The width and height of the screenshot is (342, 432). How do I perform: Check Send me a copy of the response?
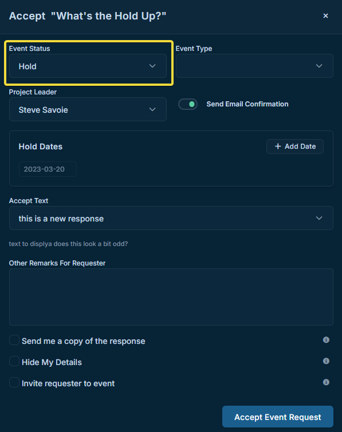point(14,340)
